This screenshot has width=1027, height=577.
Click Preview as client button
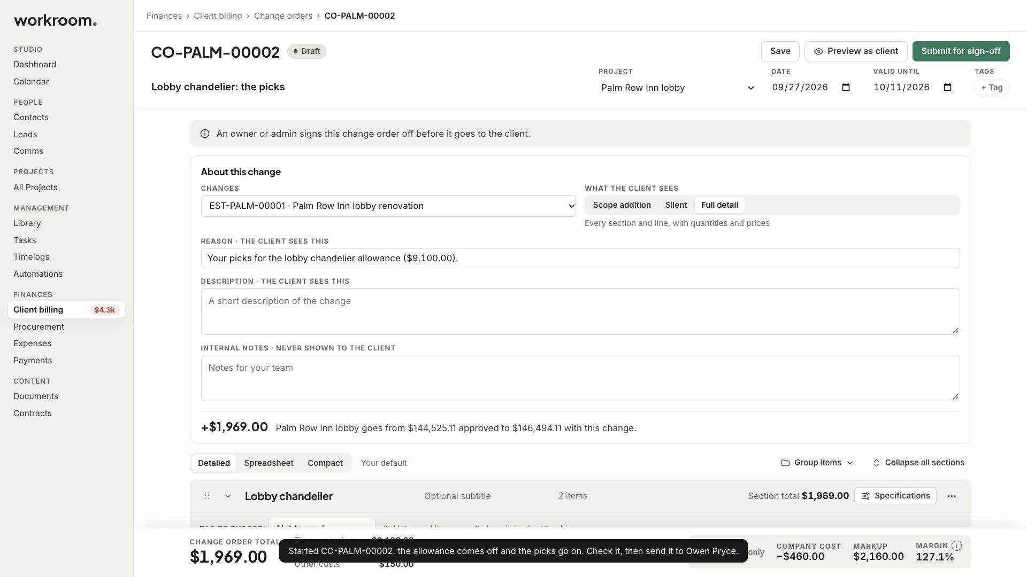point(856,51)
